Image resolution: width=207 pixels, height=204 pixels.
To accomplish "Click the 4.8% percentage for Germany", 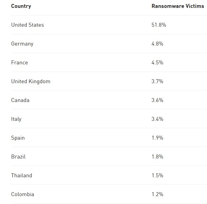I will coord(157,44).
